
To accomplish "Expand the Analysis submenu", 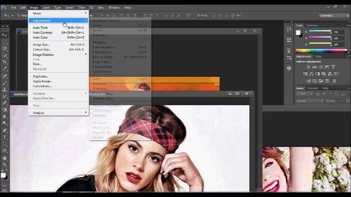I will coord(59,113).
